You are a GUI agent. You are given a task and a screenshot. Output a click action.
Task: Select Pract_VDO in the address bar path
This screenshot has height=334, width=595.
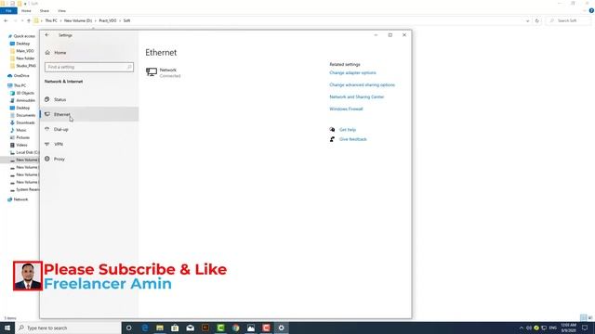click(108, 20)
